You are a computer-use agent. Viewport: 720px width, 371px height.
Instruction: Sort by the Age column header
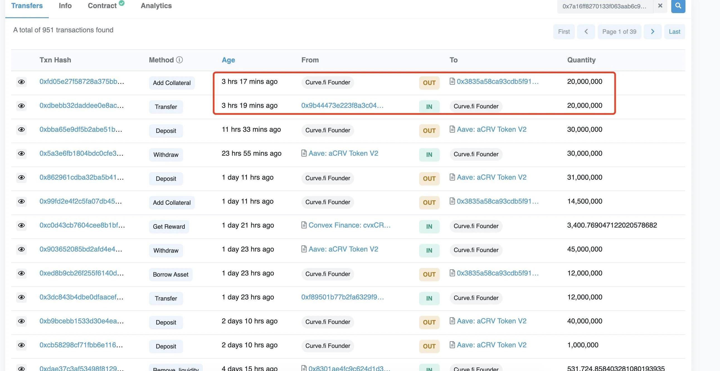pyautogui.click(x=228, y=60)
